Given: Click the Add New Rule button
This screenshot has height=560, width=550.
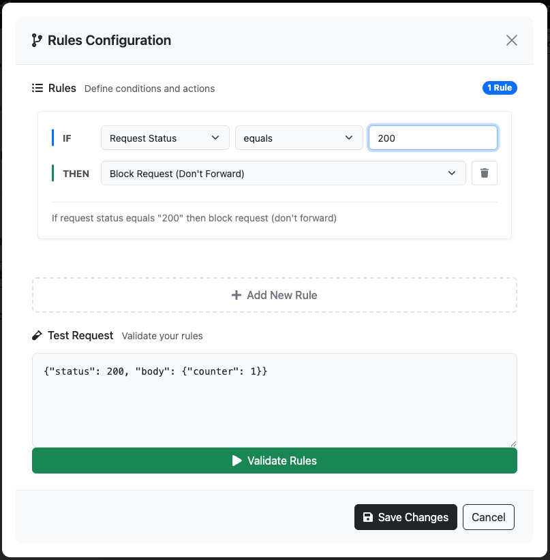Looking at the screenshot, I should pyautogui.click(x=275, y=295).
